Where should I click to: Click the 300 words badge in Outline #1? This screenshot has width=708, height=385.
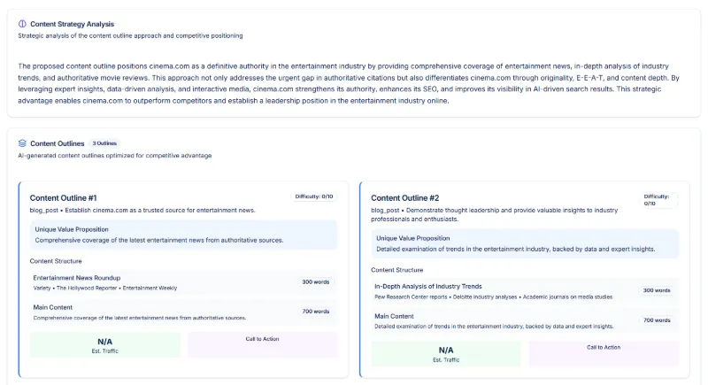(x=314, y=282)
